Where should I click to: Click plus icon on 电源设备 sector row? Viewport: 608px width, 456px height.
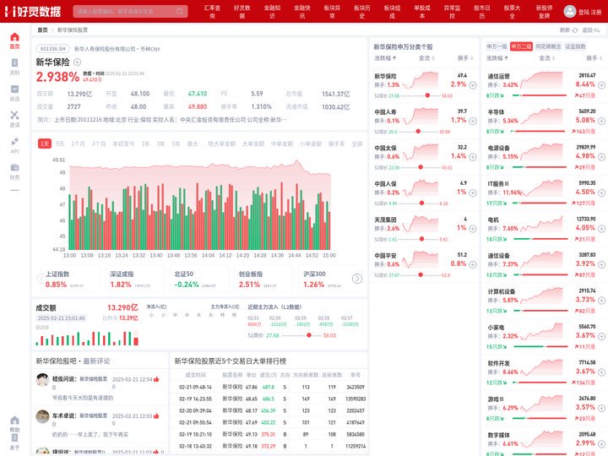point(601,157)
